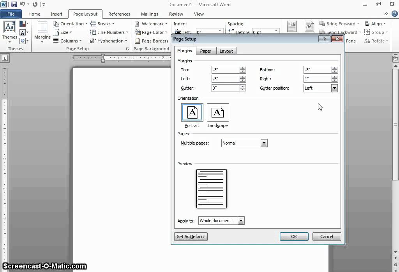Click Send Backward button
Image resolution: width=399 pixels, height=272 pixels.
pyautogui.click(x=340, y=32)
